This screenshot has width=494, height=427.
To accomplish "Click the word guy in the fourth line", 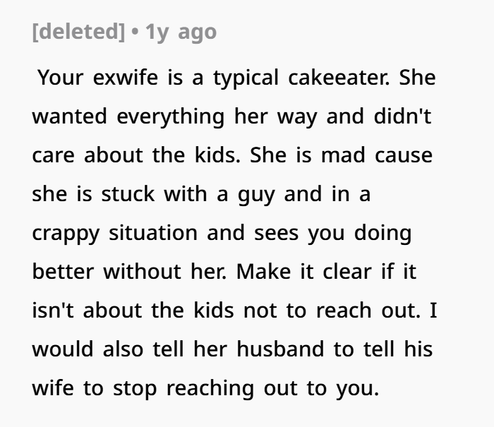I will (256, 195).
